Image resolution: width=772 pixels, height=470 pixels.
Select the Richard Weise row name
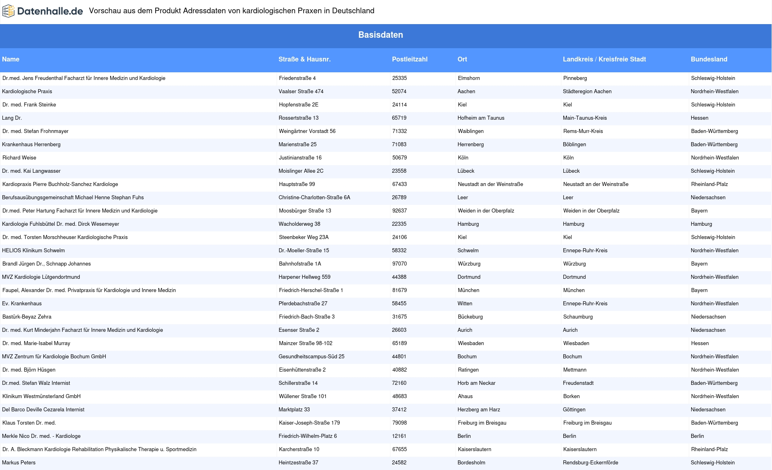pyautogui.click(x=19, y=158)
